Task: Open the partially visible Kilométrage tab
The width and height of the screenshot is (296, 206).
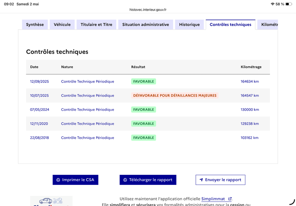Action: [268, 24]
